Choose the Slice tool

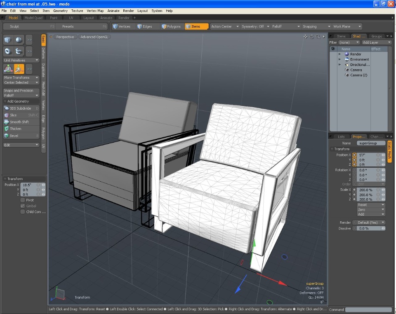(x=21, y=115)
